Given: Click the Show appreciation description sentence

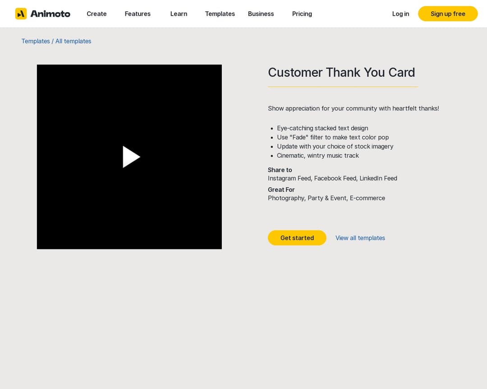Looking at the screenshot, I should (353, 108).
